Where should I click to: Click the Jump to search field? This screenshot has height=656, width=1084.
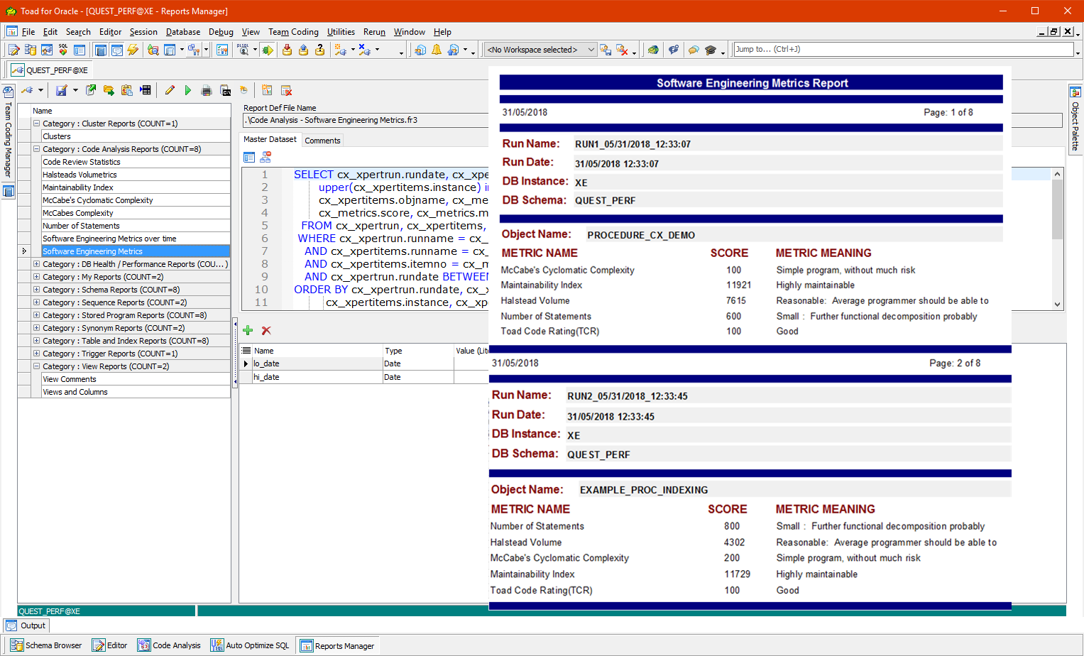click(903, 49)
